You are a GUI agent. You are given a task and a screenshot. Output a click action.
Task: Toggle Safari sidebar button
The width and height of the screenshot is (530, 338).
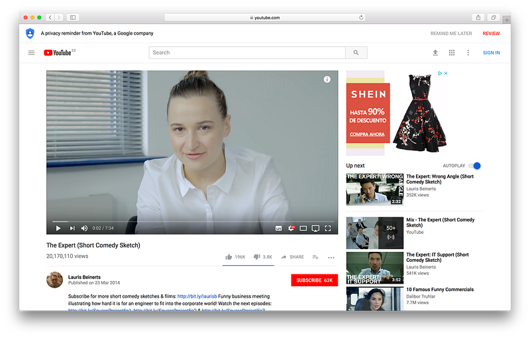pyautogui.click(x=73, y=18)
